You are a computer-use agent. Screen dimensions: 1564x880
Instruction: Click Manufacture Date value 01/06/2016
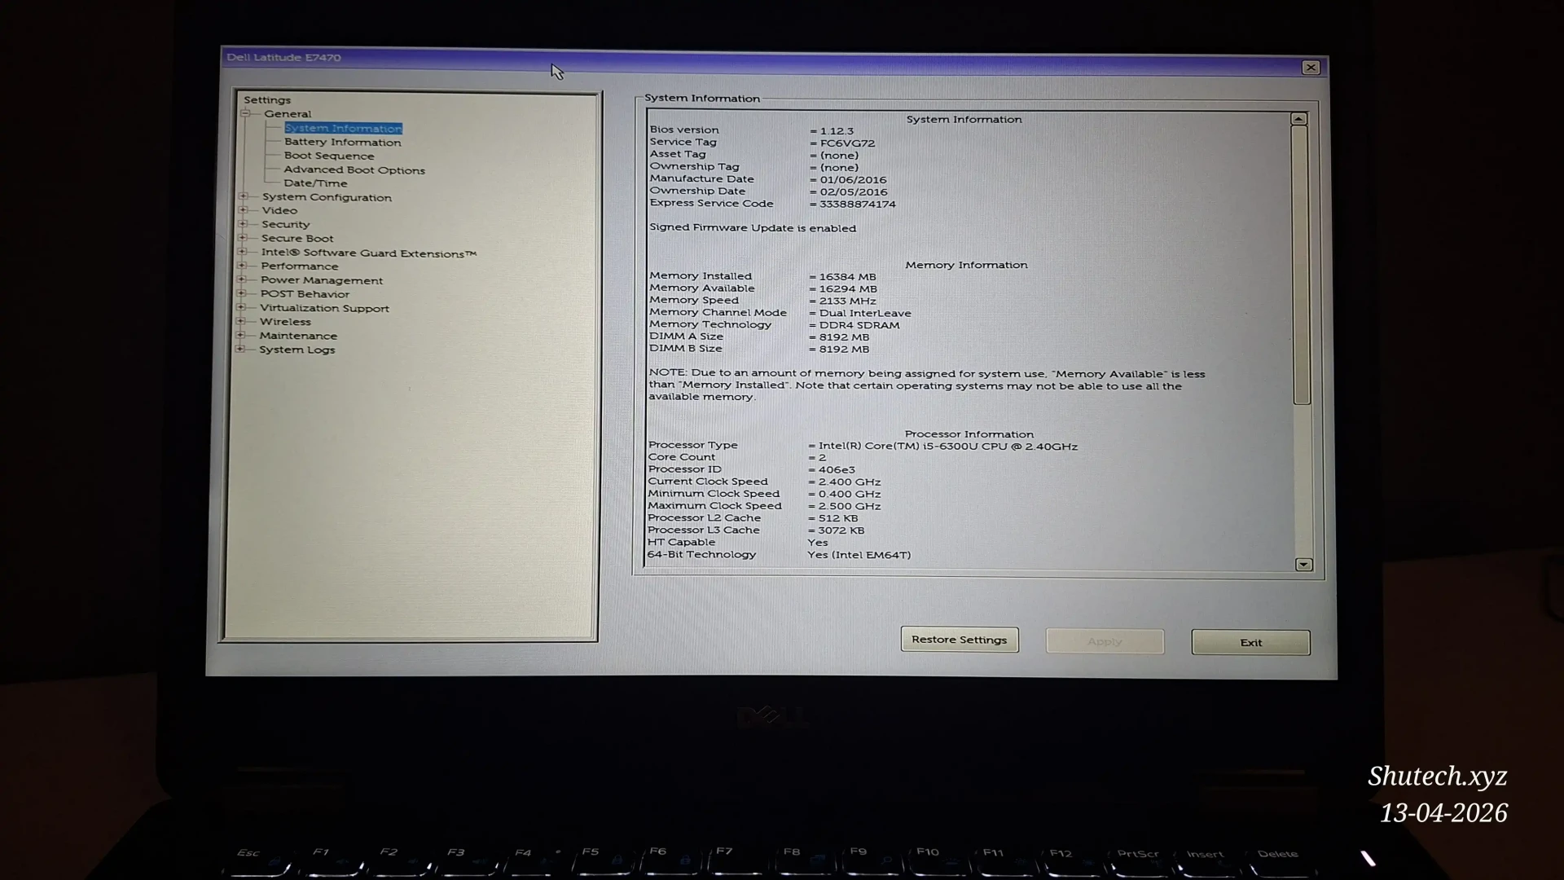853,179
